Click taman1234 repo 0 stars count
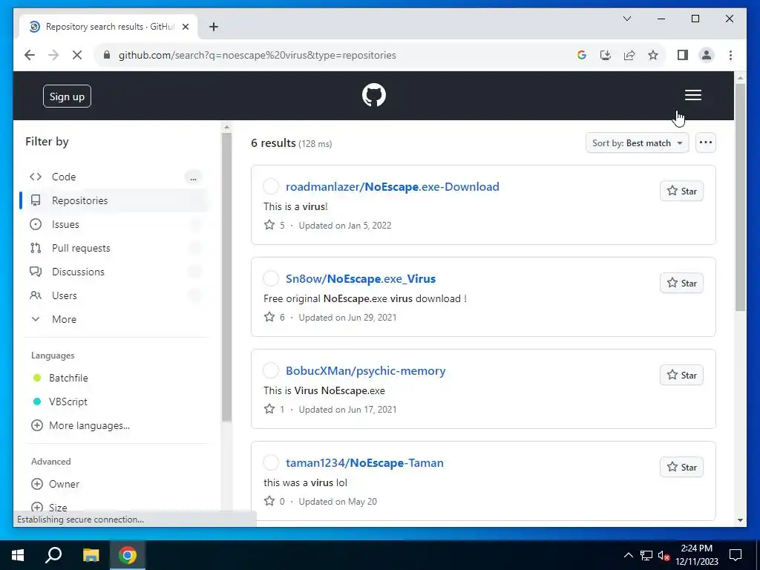This screenshot has width=760, height=570. coord(275,502)
